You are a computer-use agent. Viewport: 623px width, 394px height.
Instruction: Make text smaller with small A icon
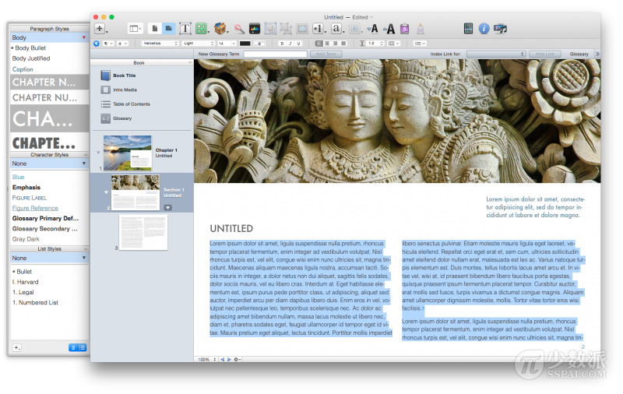(373, 29)
